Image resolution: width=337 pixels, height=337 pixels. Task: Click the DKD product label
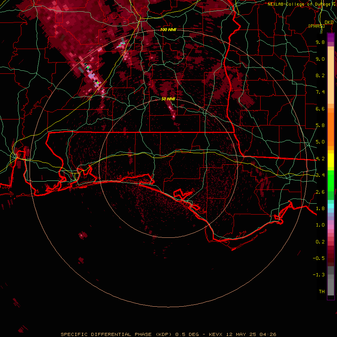[329, 22]
